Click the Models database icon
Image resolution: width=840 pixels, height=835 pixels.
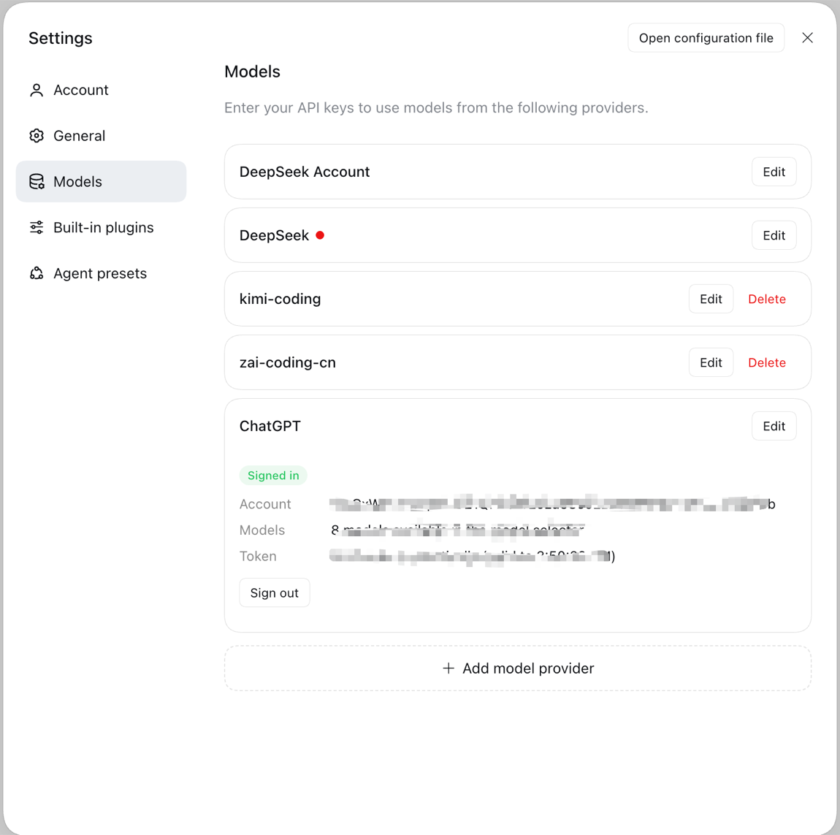[37, 182]
